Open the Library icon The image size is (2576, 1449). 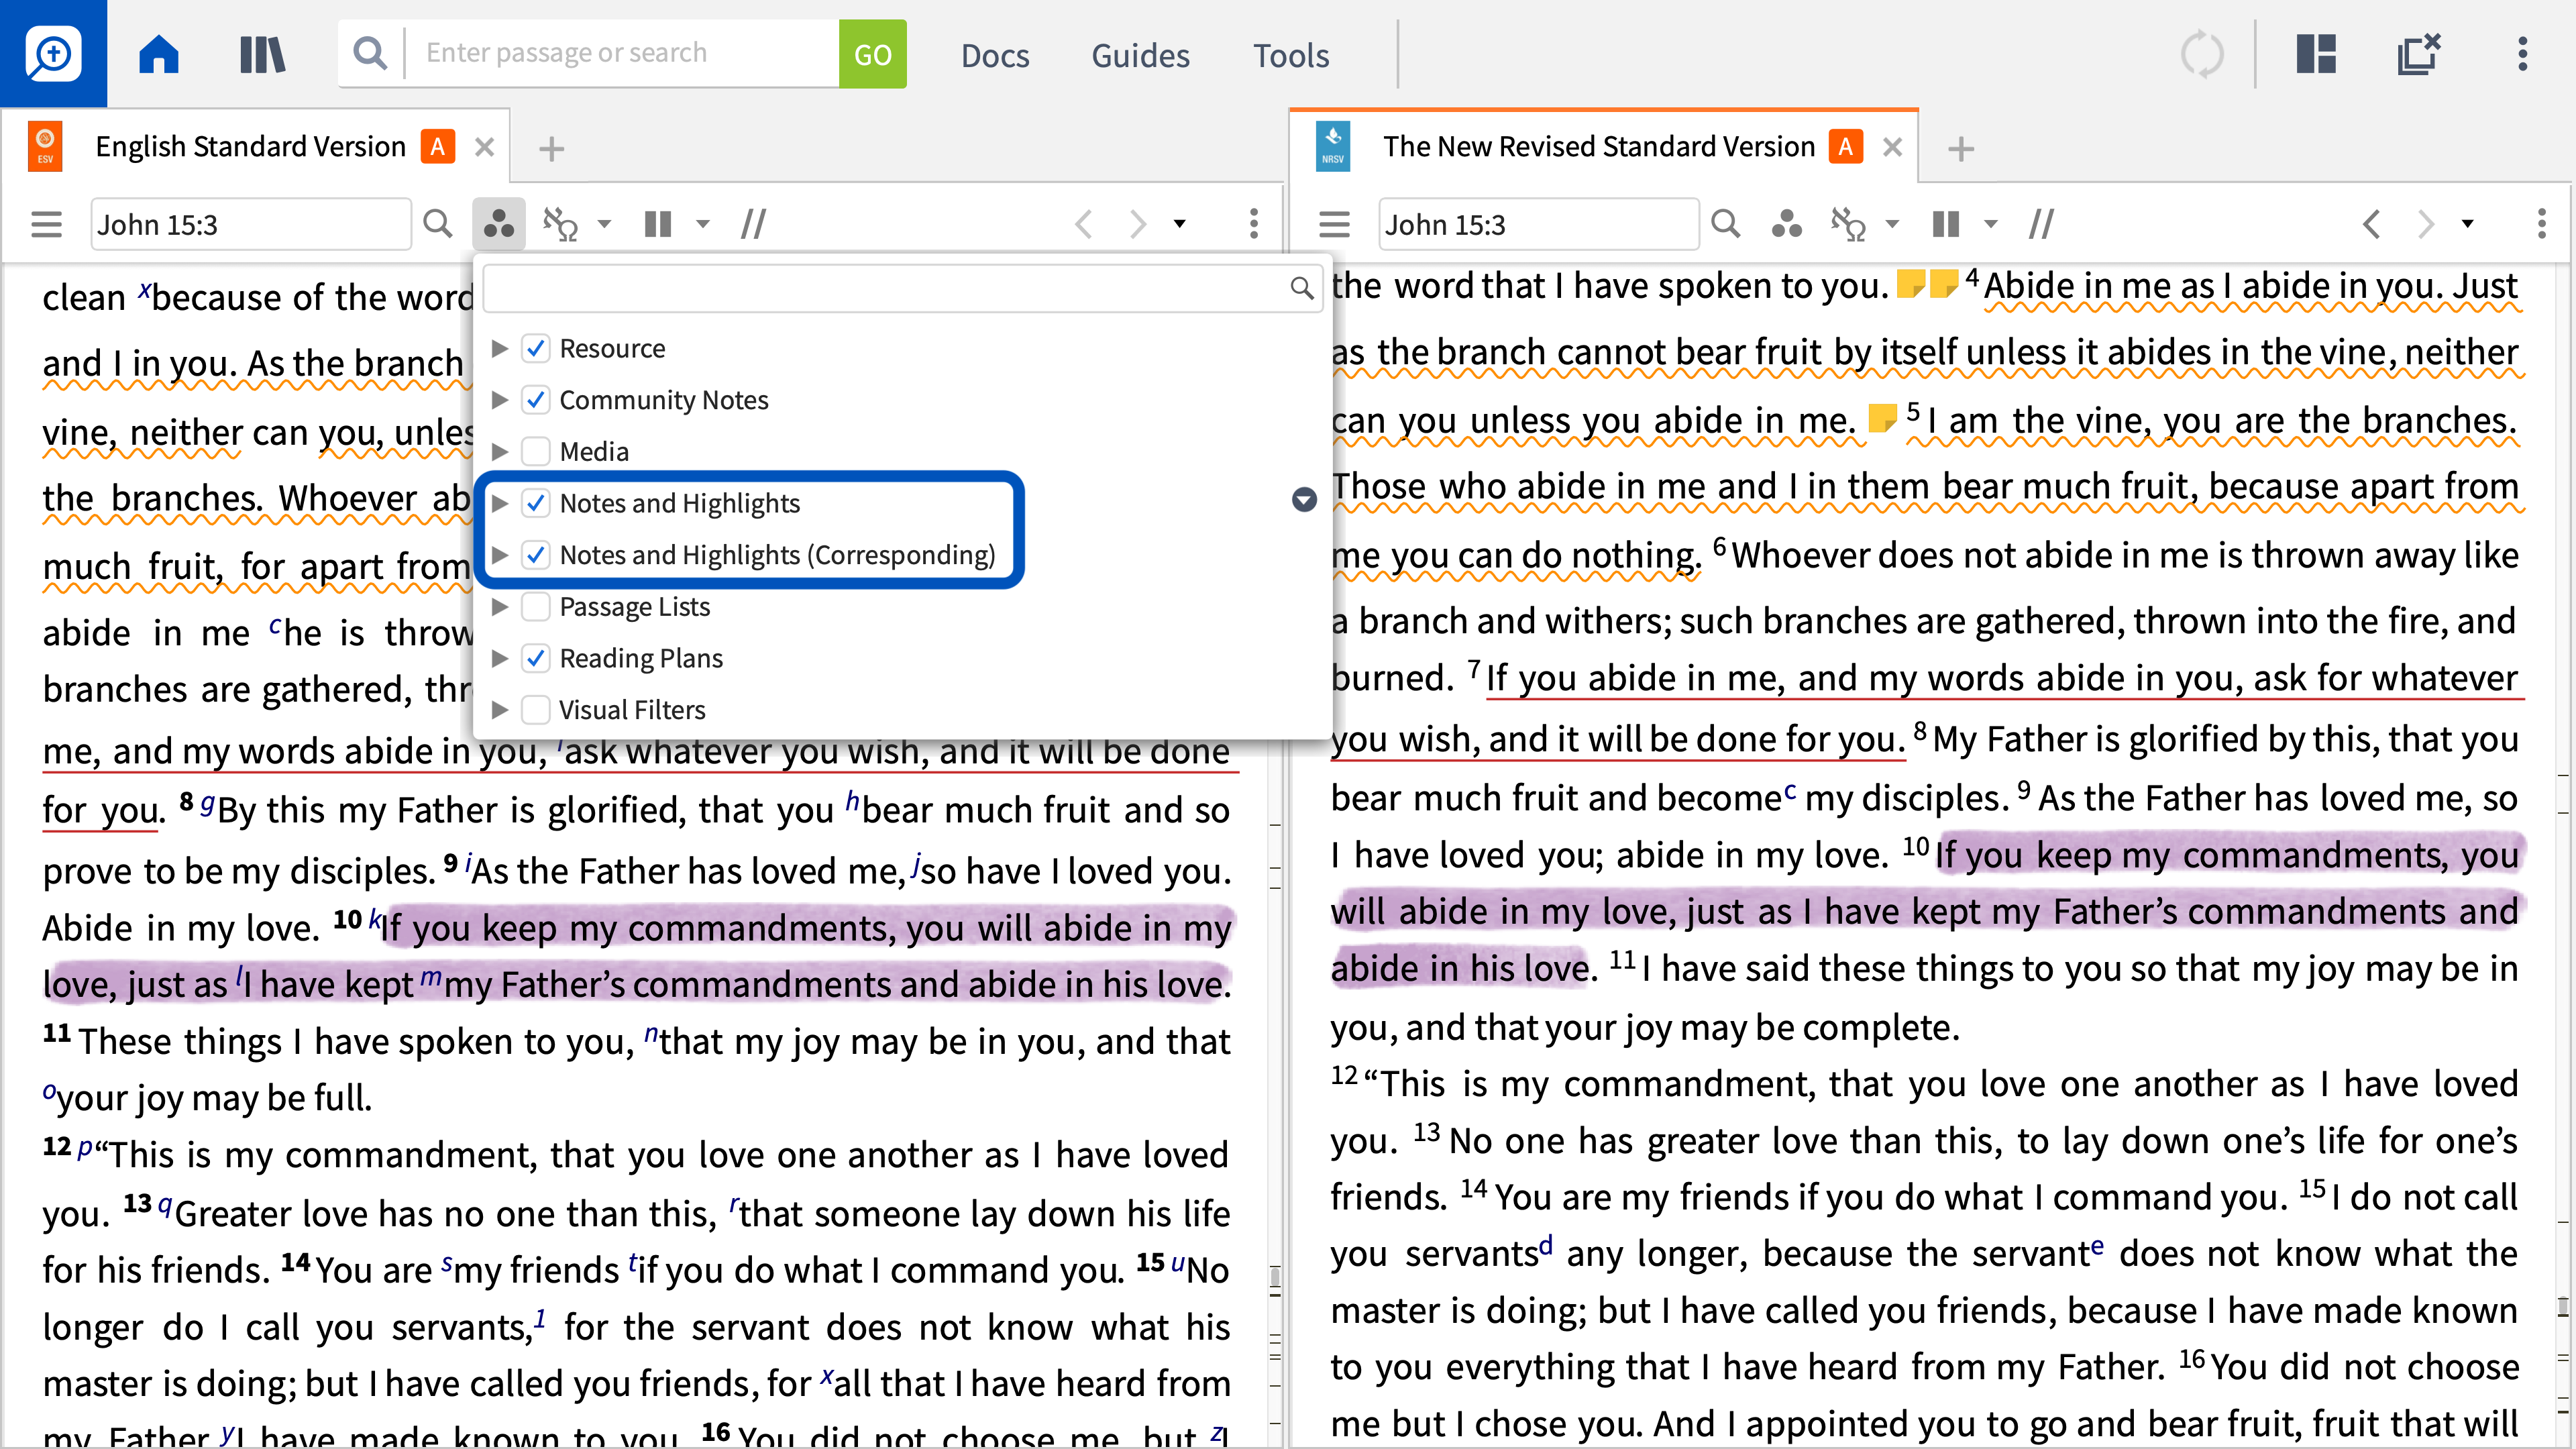pyautogui.click(x=263, y=54)
